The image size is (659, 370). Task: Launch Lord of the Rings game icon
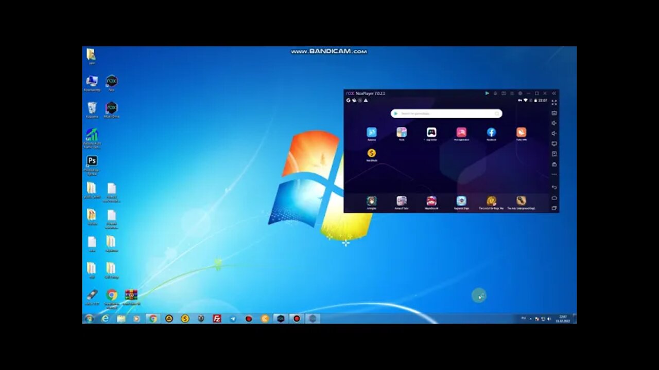[x=491, y=201]
